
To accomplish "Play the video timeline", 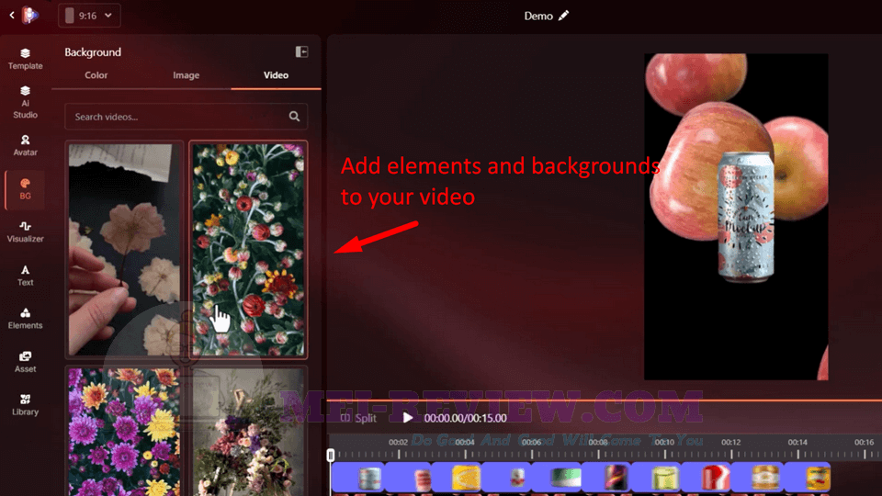I will point(408,418).
